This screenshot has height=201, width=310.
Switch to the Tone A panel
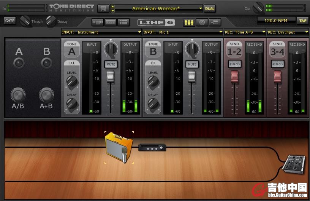72,50
